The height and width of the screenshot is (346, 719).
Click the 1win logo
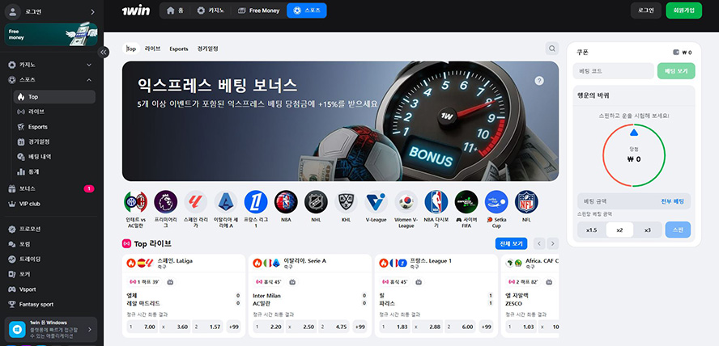click(x=136, y=10)
